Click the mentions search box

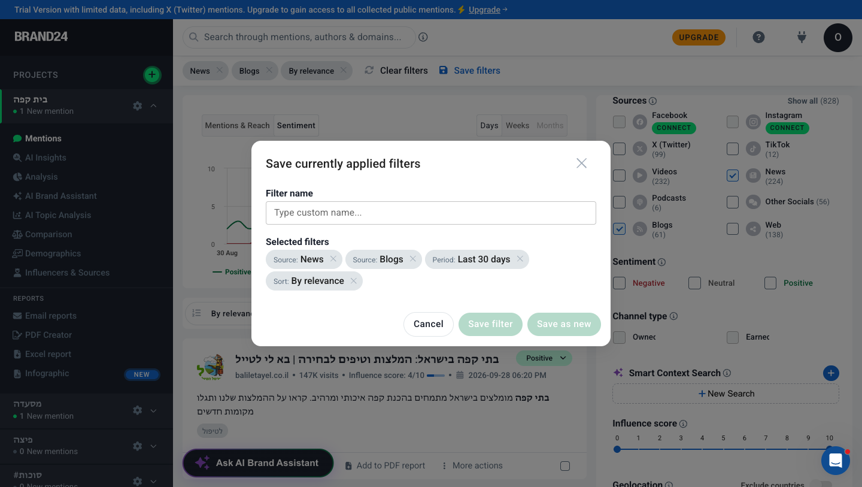tap(299, 37)
